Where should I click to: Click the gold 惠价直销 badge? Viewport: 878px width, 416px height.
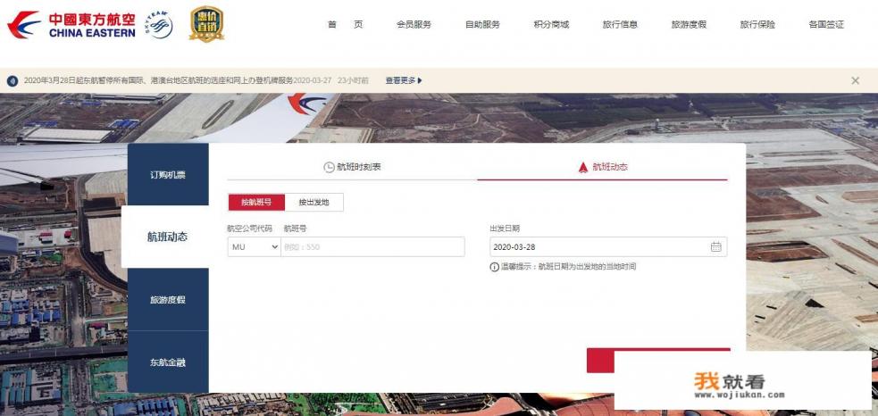206,24
